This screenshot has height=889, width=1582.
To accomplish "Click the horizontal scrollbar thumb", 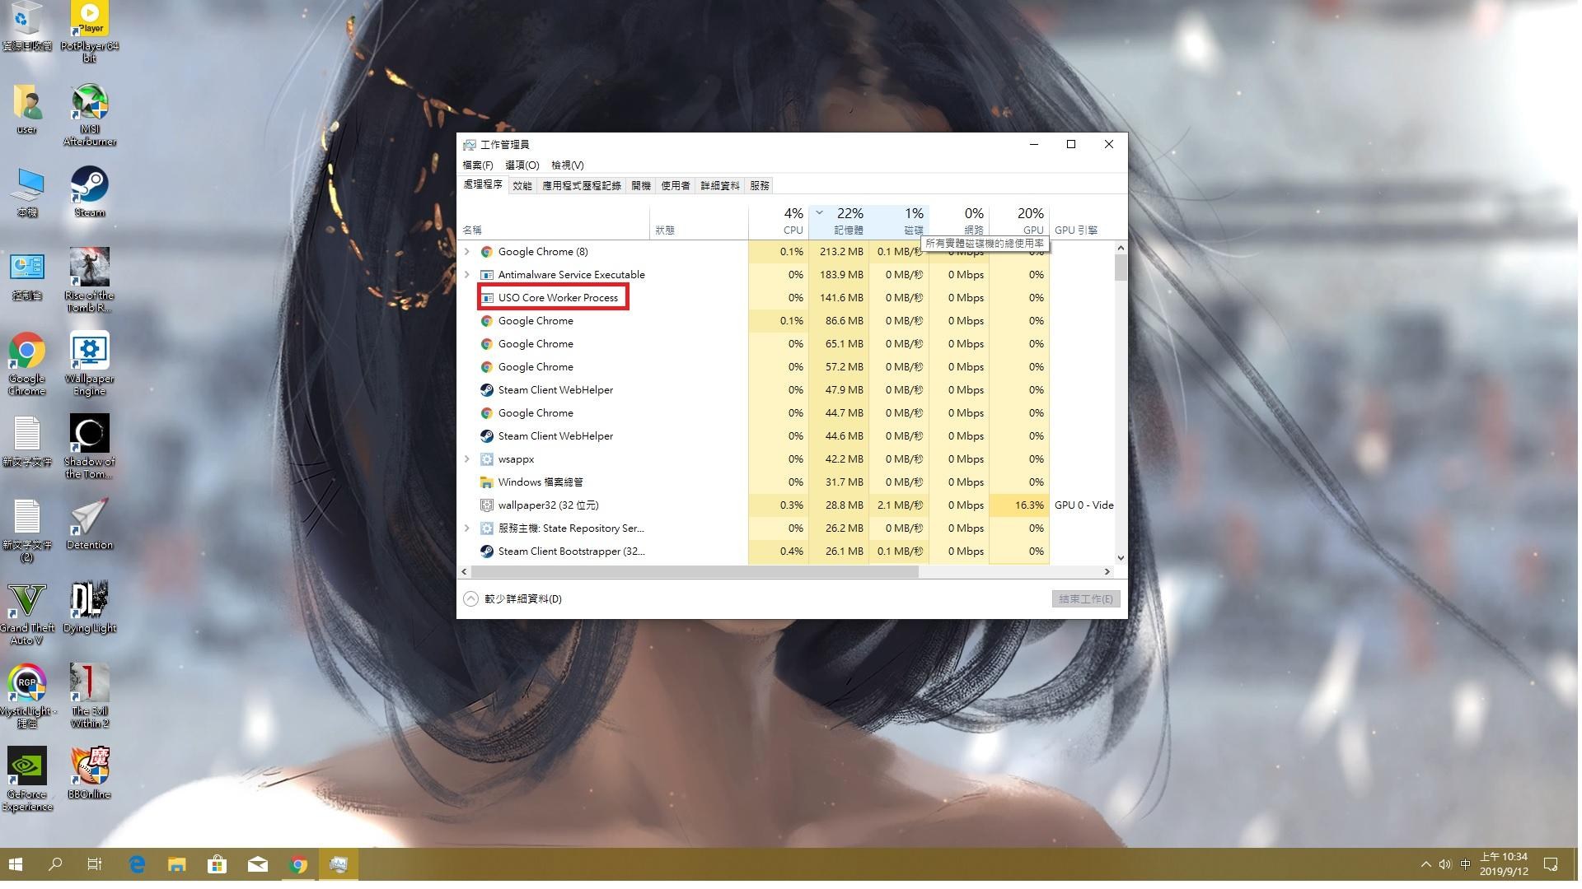I will 695,571.
